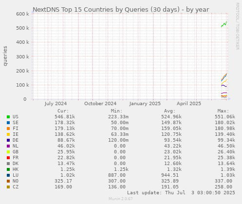
Task: Click the purple NL line in chart
Action: [x=224, y=93]
